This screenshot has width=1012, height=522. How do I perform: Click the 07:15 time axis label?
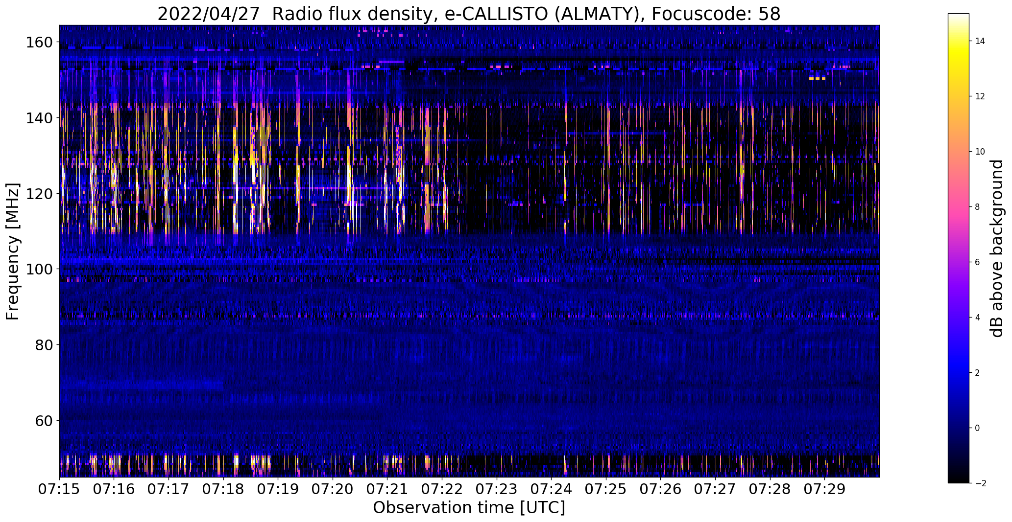tap(59, 489)
